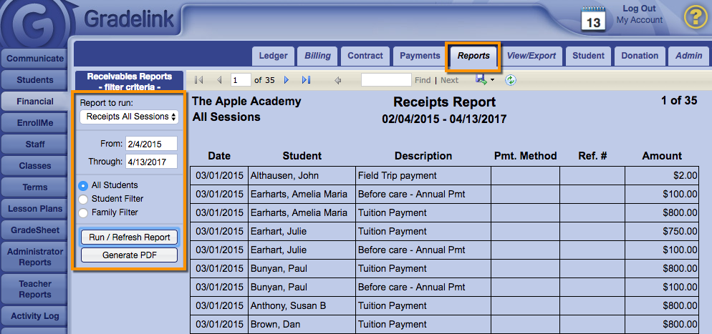
Task: Click the From date input field
Action: pyautogui.click(x=150, y=144)
